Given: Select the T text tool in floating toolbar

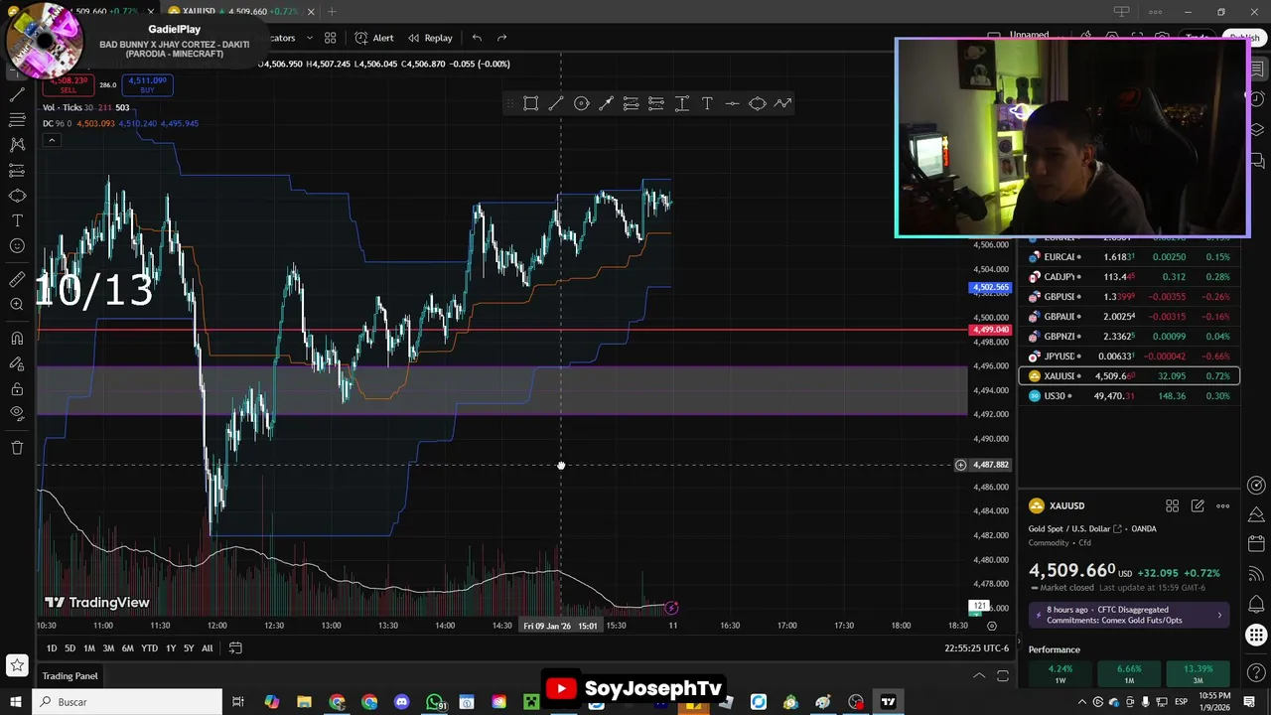Looking at the screenshot, I should (707, 103).
